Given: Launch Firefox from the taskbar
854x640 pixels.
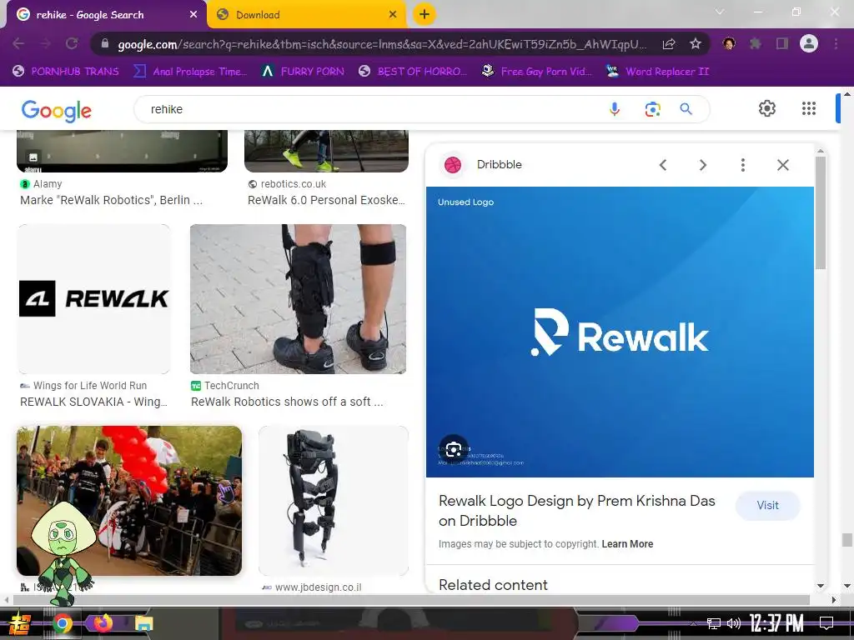Looking at the screenshot, I should point(103,622).
